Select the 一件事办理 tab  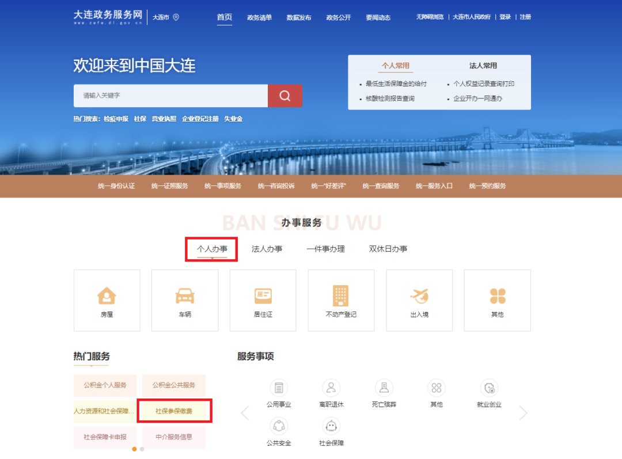(325, 249)
